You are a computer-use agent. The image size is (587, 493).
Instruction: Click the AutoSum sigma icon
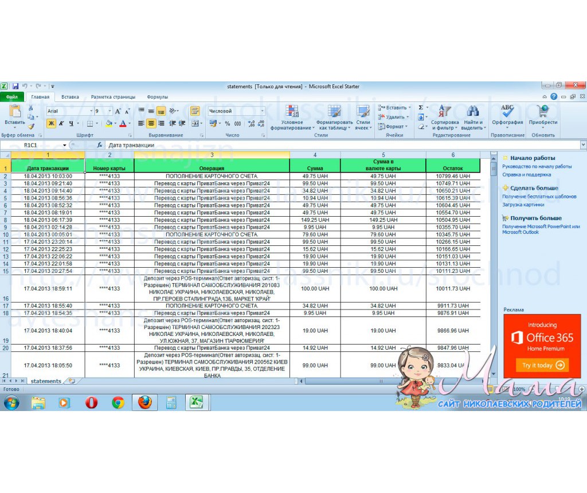pos(421,108)
